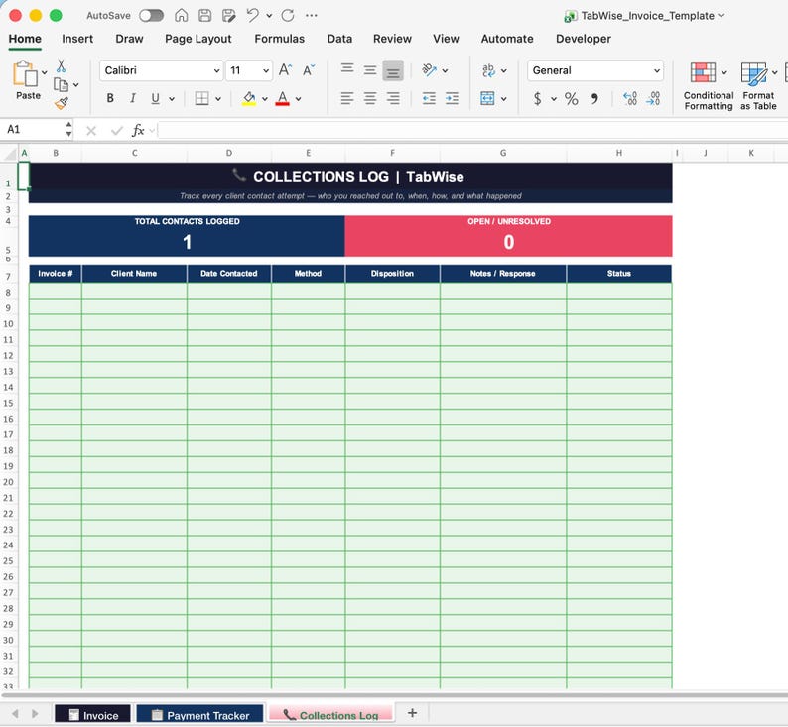
Task: Click the Borders icon
Action: 201,98
